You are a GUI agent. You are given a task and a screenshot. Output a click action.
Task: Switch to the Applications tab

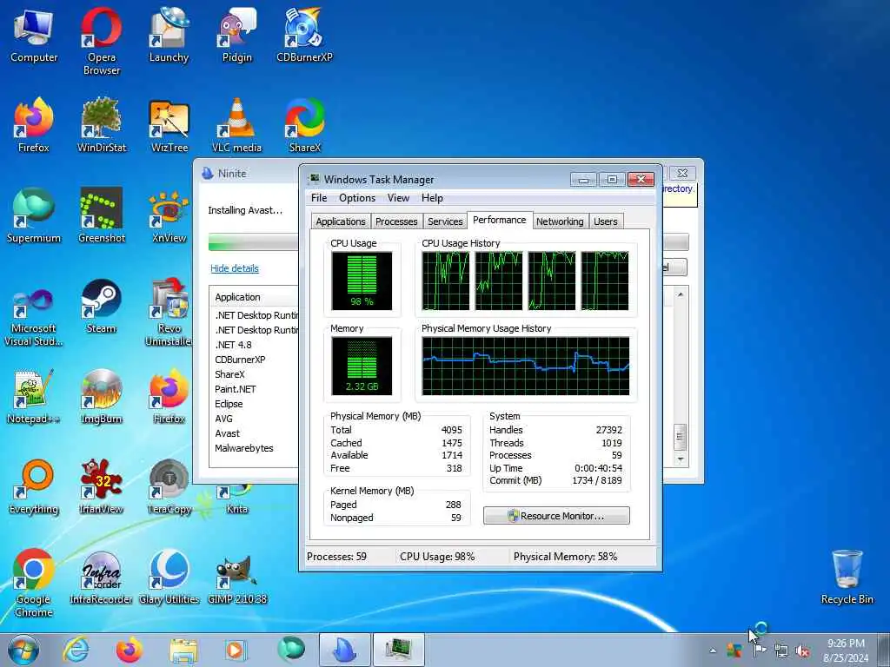(341, 221)
